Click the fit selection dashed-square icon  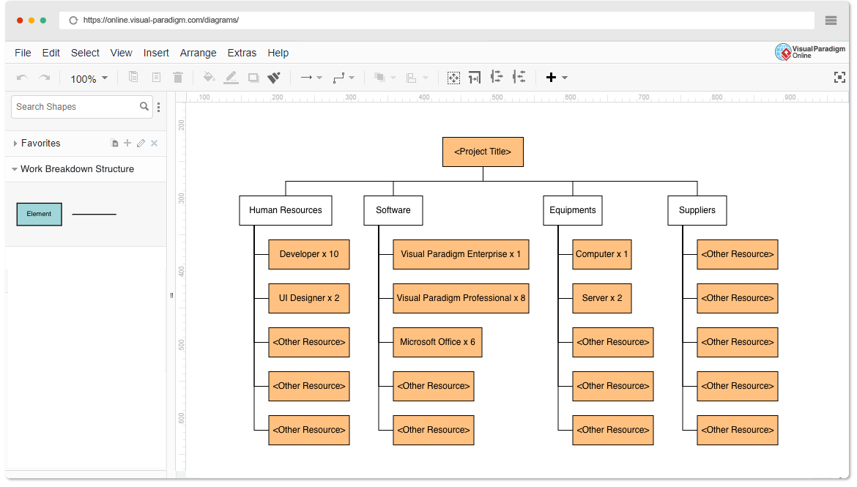pyautogui.click(x=453, y=78)
